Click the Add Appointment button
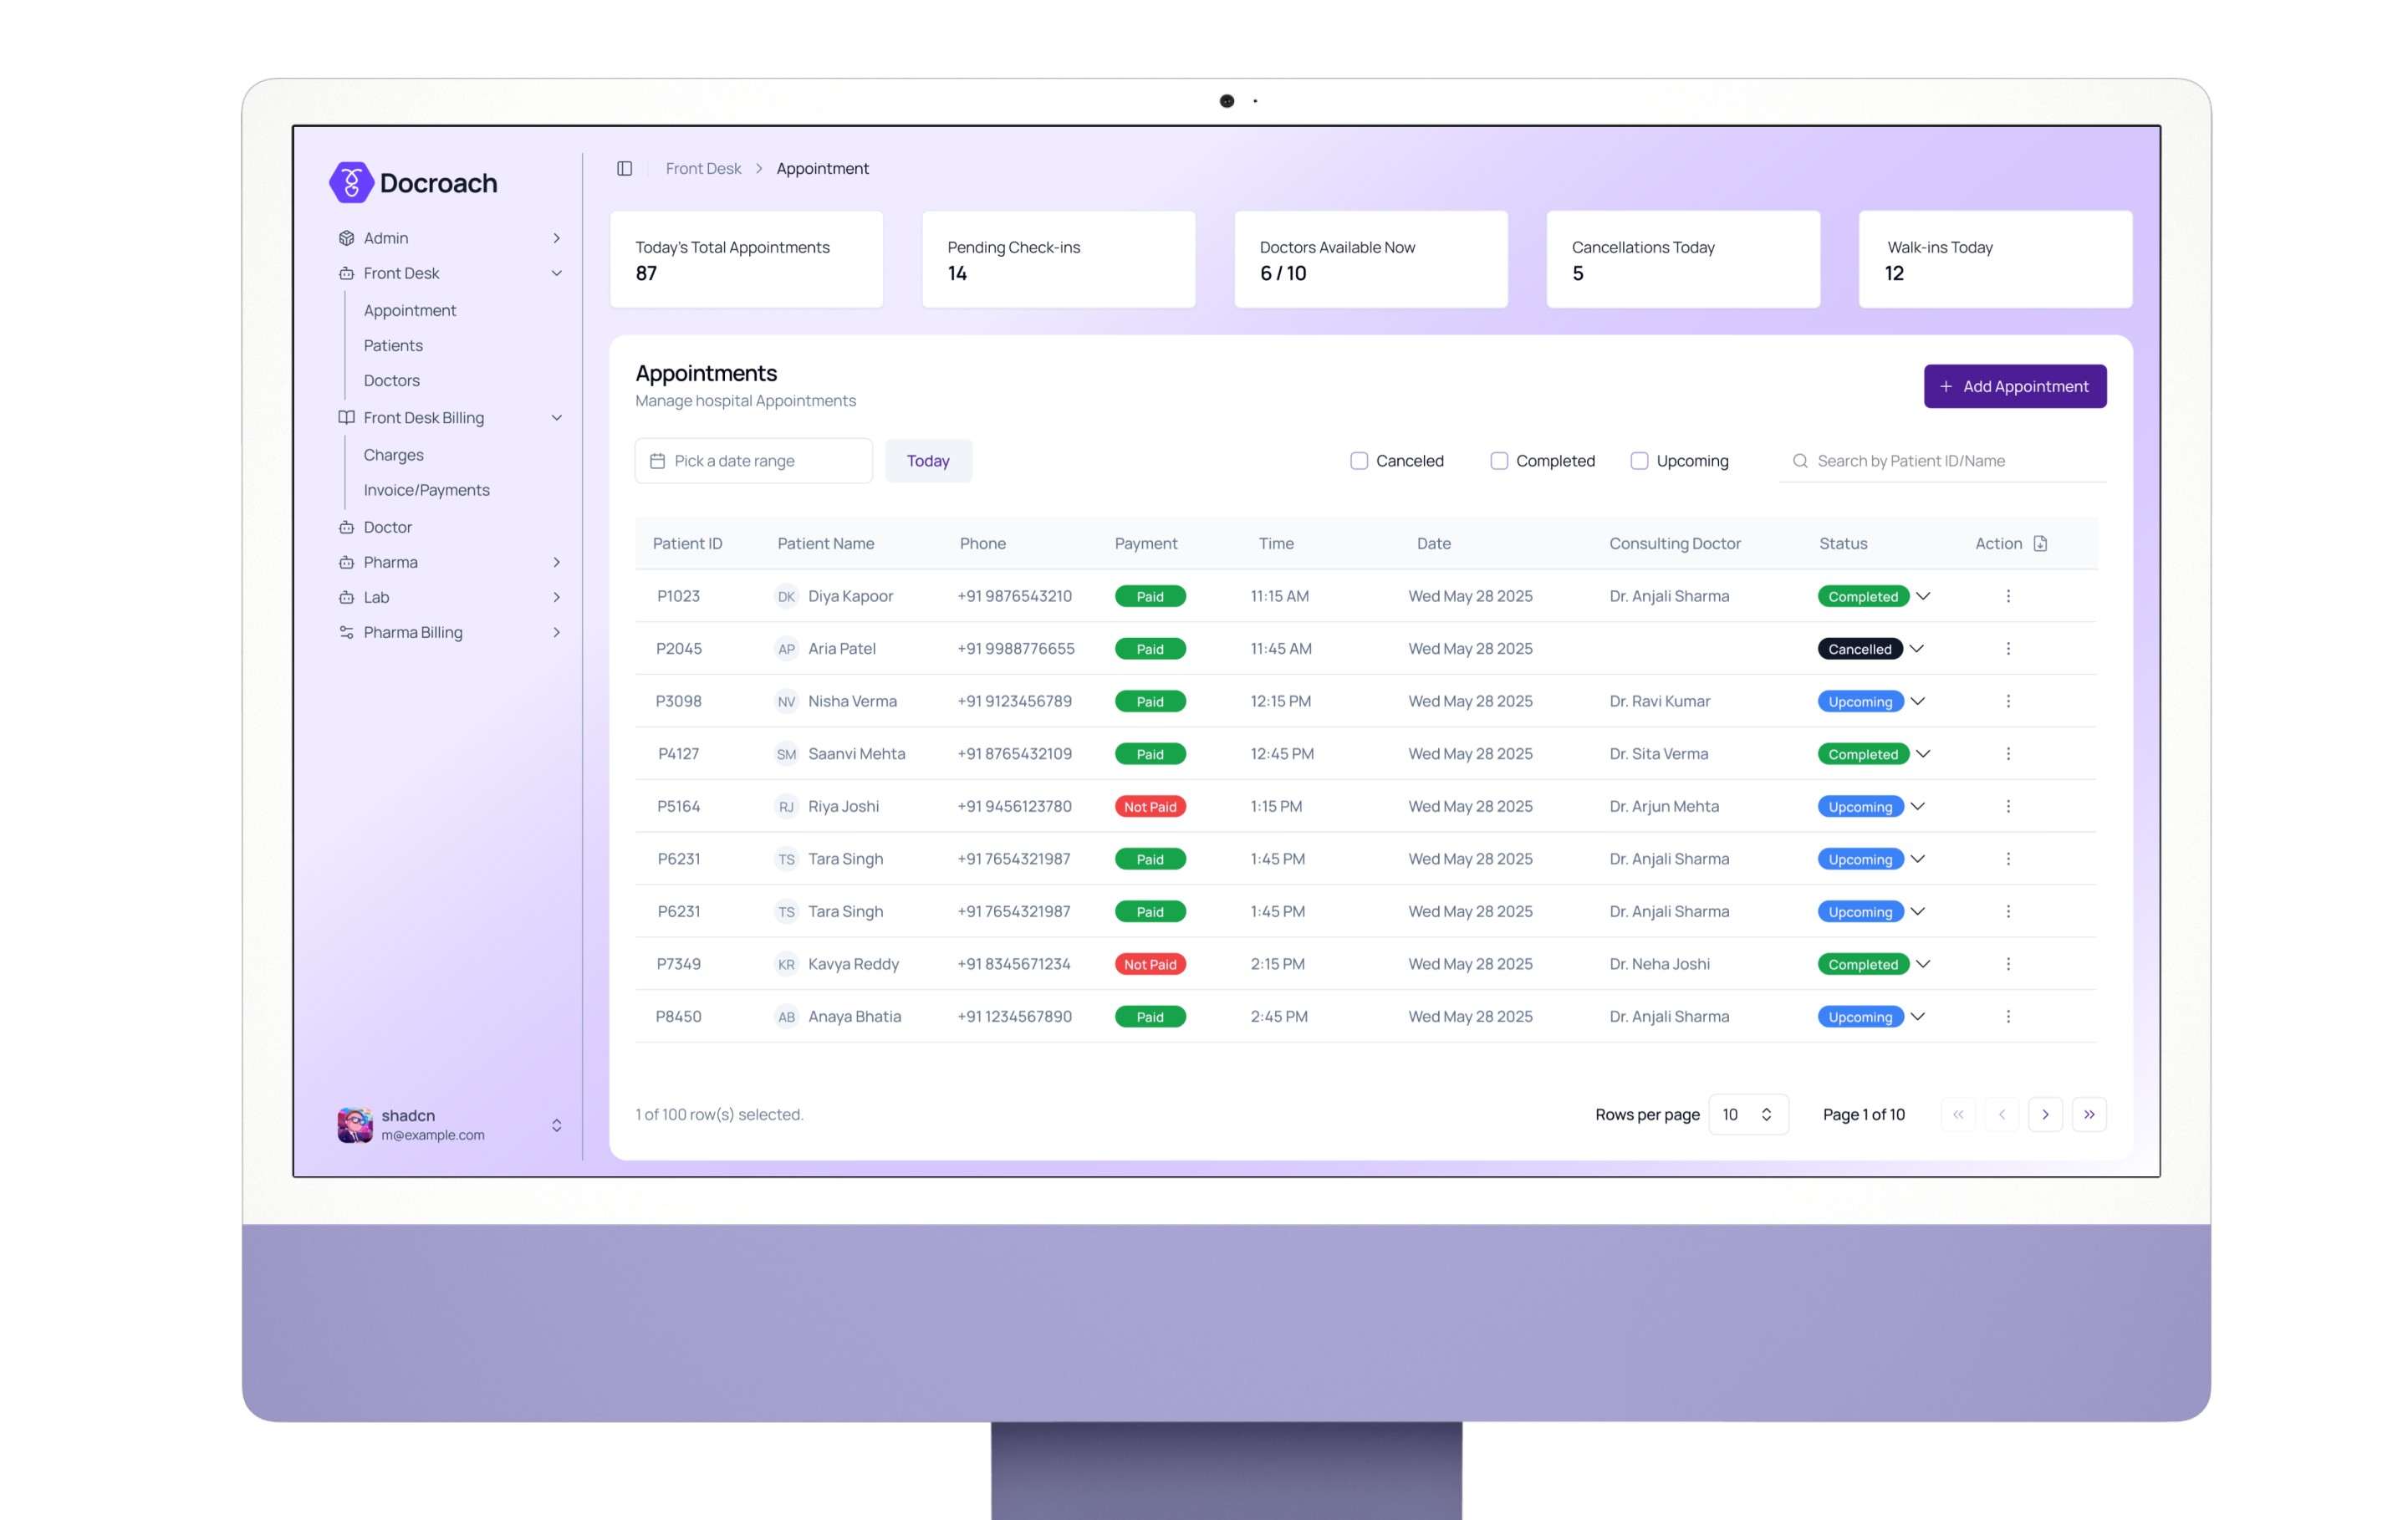 coord(2014,386)
